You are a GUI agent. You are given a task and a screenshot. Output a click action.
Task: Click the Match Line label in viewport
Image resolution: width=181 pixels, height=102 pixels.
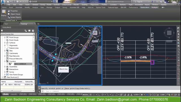point(63,69)
